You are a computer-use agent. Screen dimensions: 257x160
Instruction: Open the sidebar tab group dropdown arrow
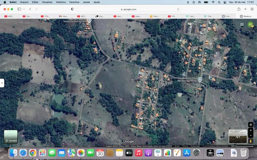click(24, 9)
